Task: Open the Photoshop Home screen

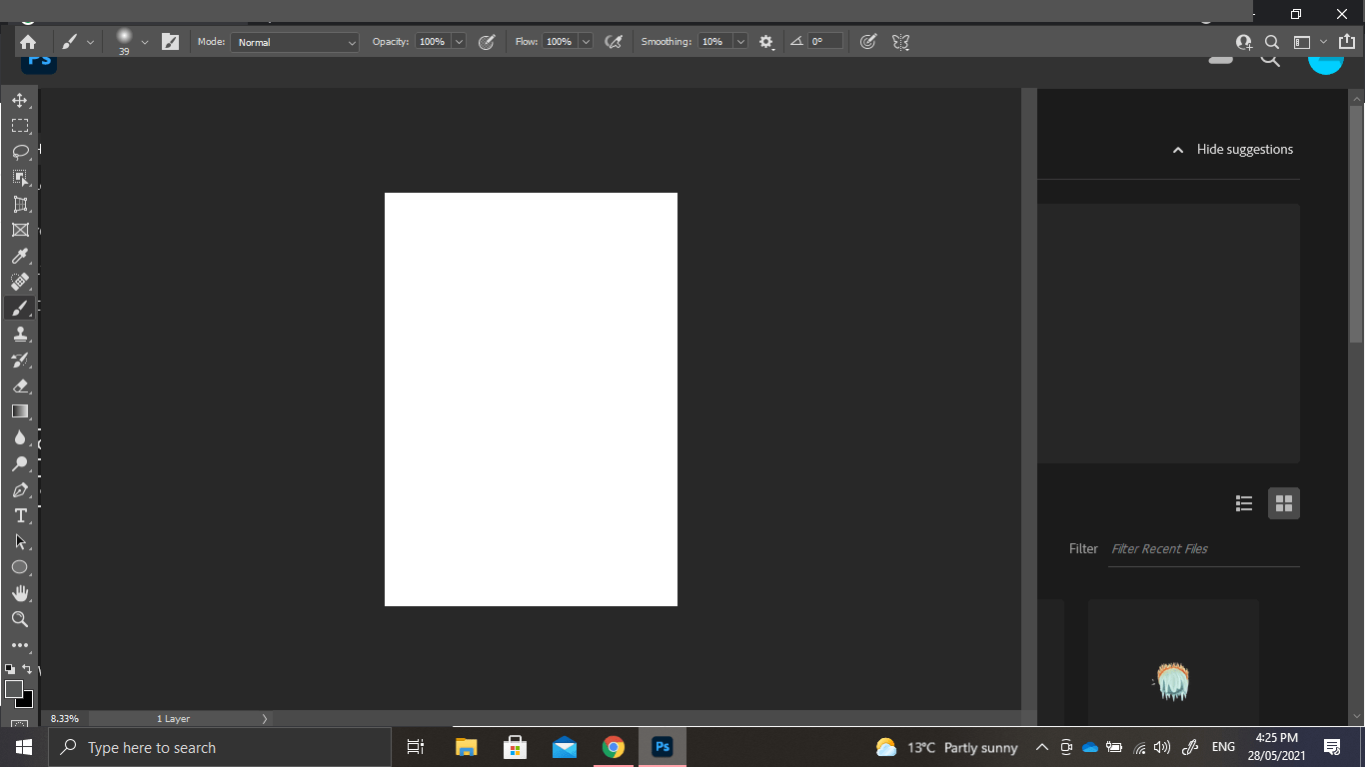Action: click(28, 41)
